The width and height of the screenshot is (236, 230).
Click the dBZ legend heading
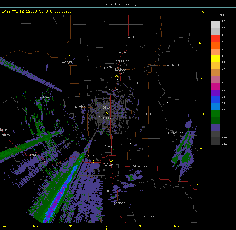[222, 15]
